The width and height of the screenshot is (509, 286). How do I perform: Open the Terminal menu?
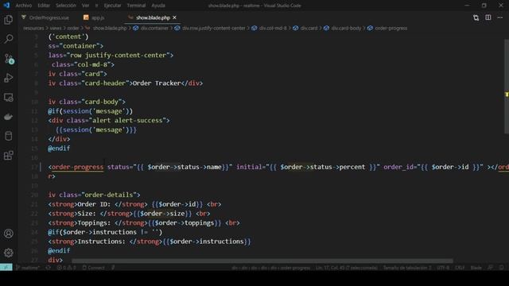pyautogui.click(x=136, y=6)
